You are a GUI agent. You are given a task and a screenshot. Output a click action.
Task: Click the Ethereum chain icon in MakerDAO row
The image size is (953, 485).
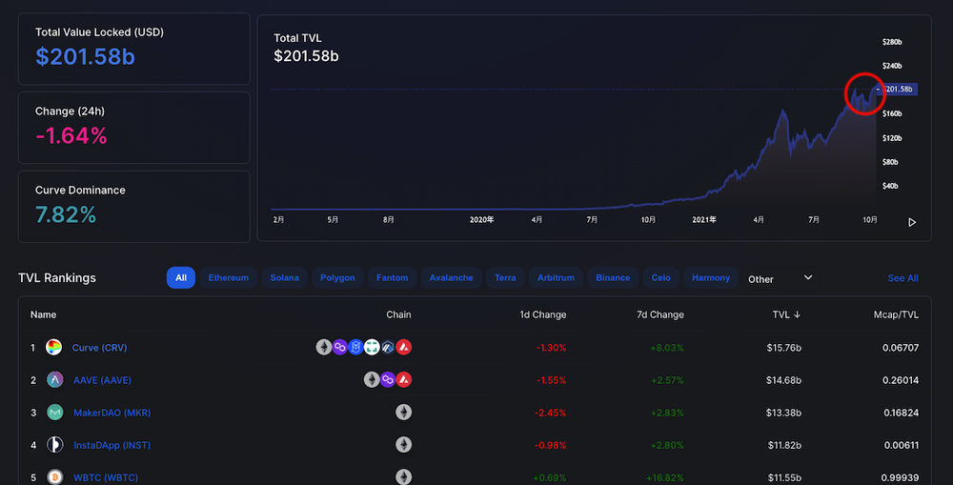click(403, 412)
